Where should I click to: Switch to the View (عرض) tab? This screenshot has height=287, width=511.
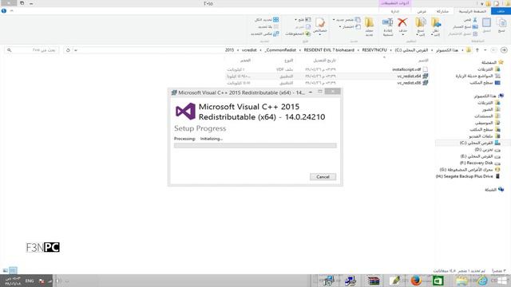coord(422,11)
